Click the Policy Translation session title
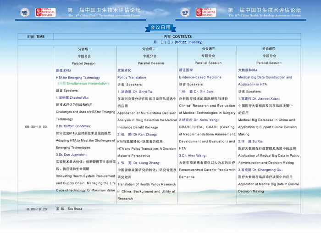This screenshot has width=321, height=233. pyautogui.click(x=132, y=78)
